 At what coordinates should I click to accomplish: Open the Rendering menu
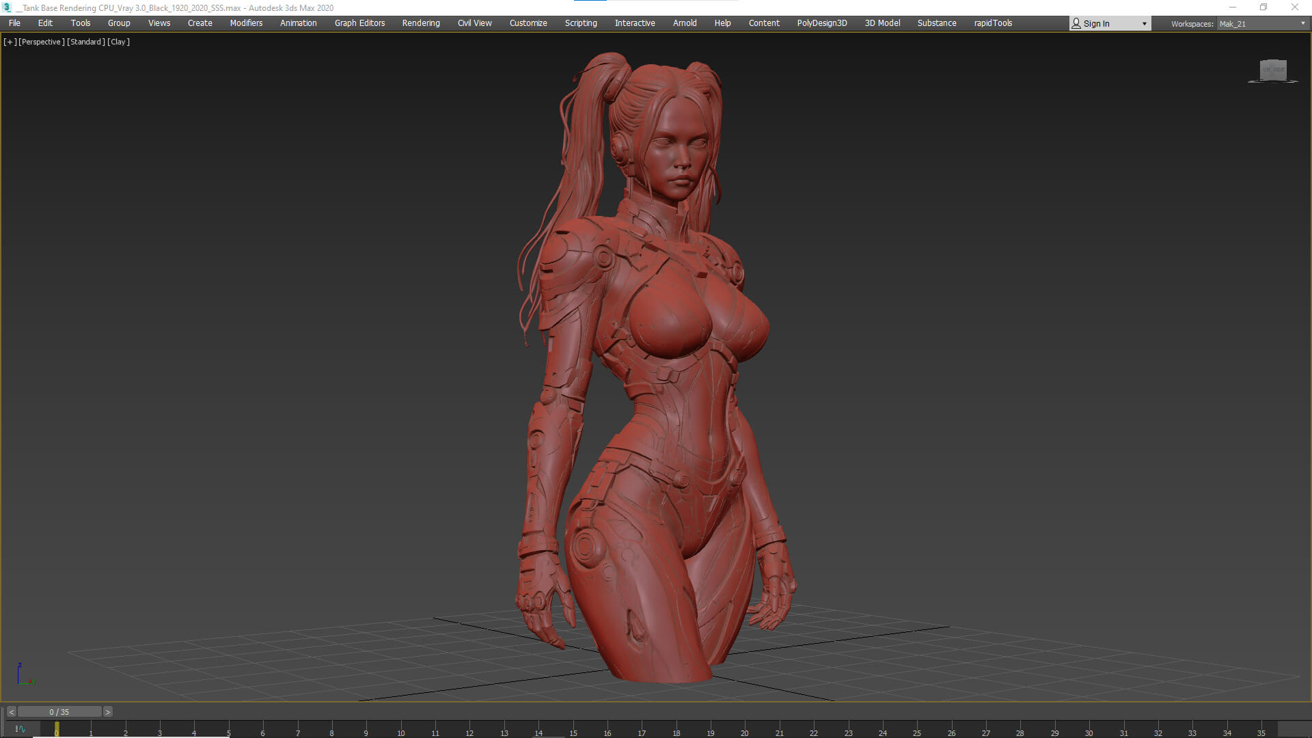pos(421,23)
